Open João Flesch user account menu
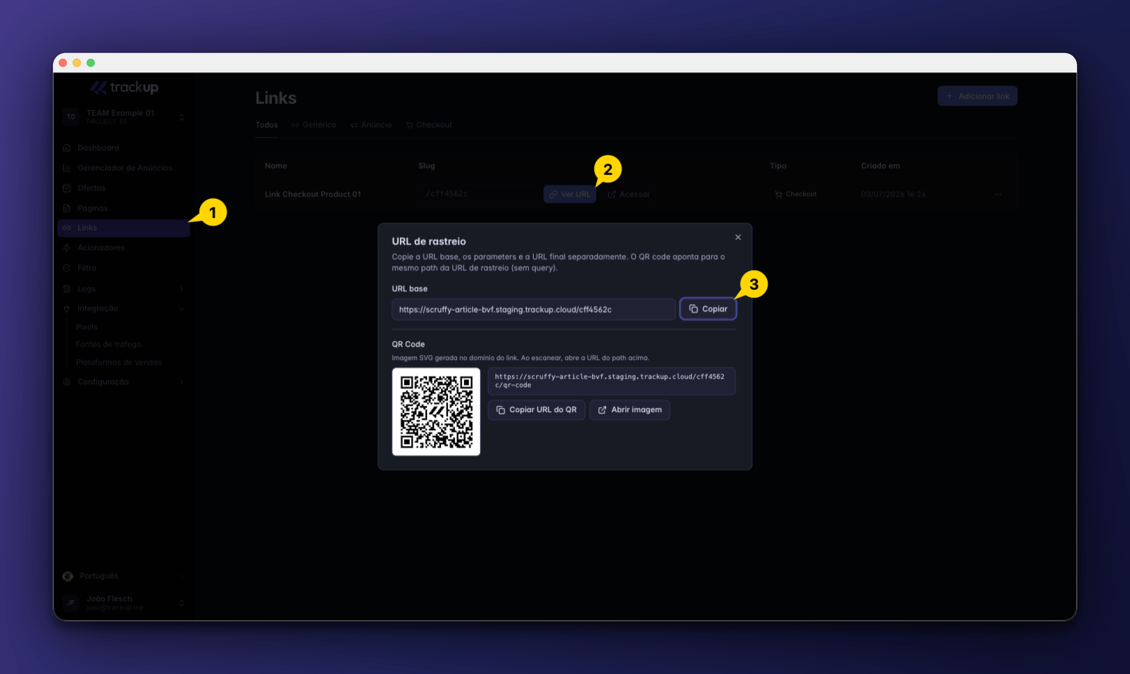Image resolution: width=1130 pixels, height=674 pixels. 124,603
